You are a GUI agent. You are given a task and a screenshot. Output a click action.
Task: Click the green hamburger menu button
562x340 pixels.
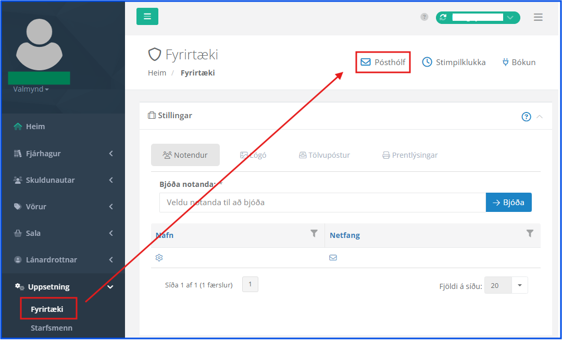pos(147,17)
